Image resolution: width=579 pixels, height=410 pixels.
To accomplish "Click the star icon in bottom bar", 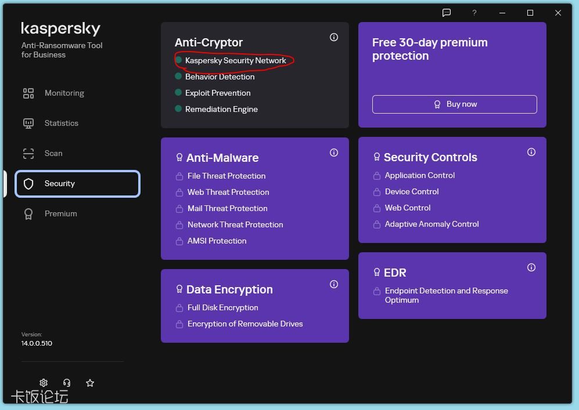I will tap(90, 383).
